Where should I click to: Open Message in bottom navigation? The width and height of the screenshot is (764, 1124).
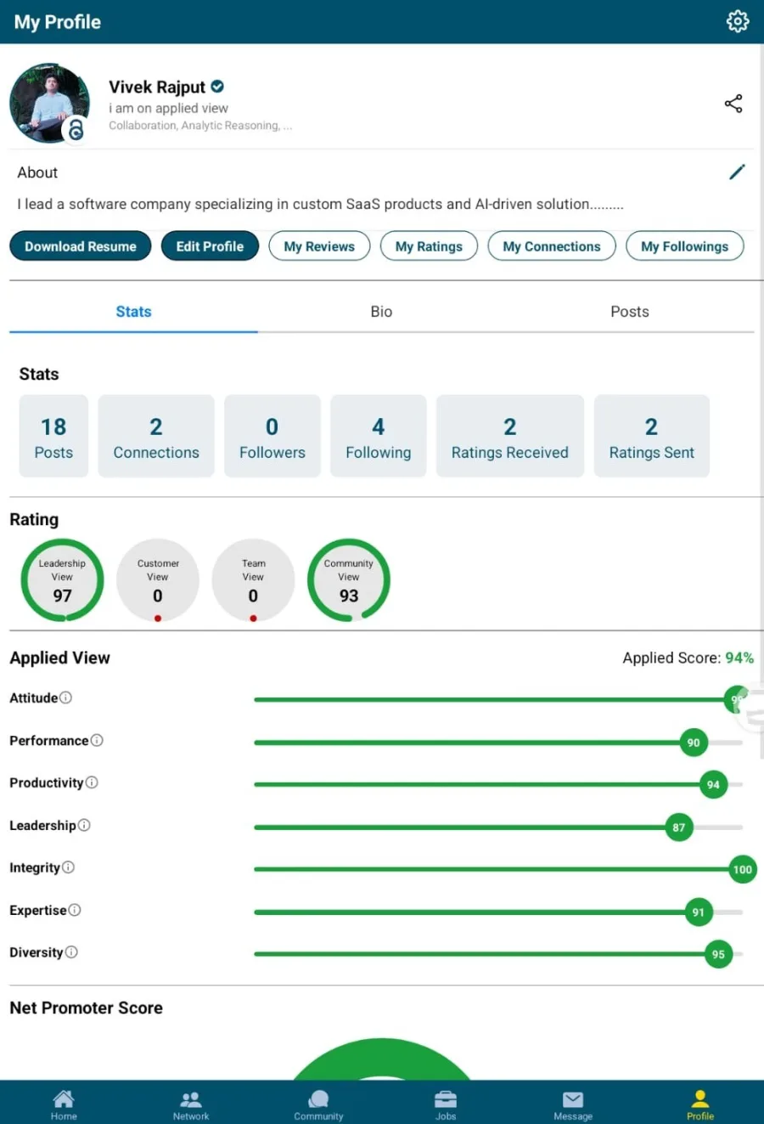pos(573,1104)
